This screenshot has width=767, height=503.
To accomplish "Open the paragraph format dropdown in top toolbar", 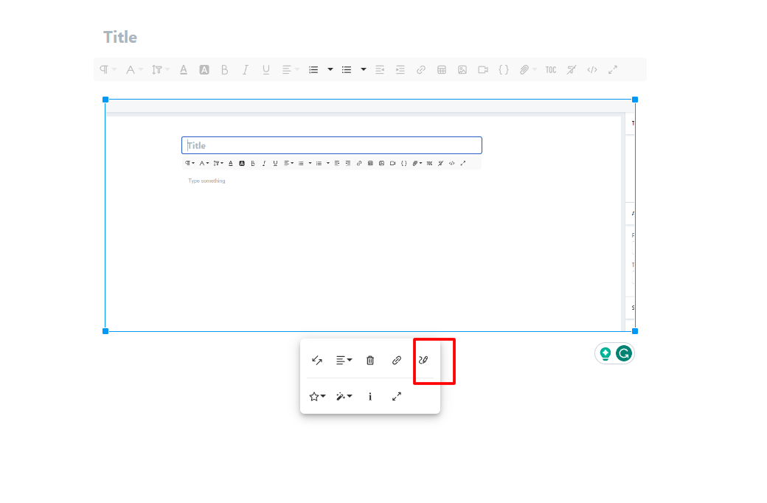I will (108, 70).
